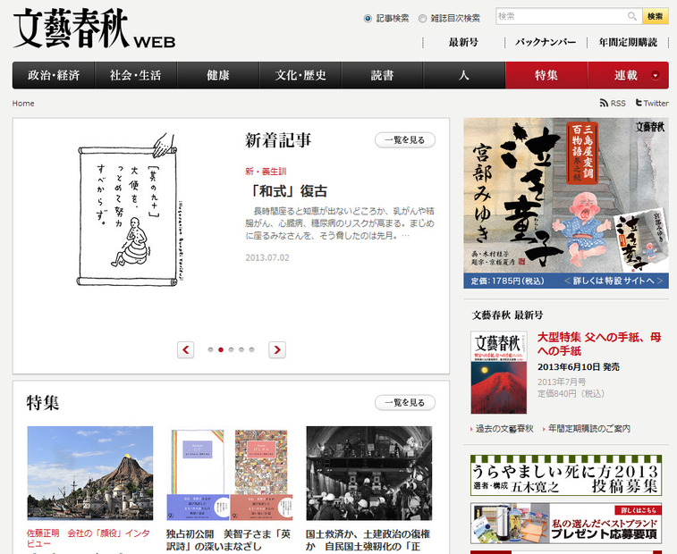Open the うらやましい死に方2013 banner

566,474
